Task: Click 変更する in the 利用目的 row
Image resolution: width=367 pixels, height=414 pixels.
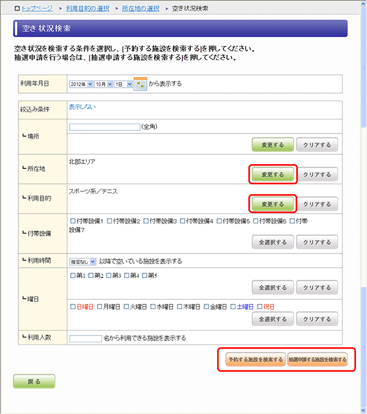Action: pos(273,204)
